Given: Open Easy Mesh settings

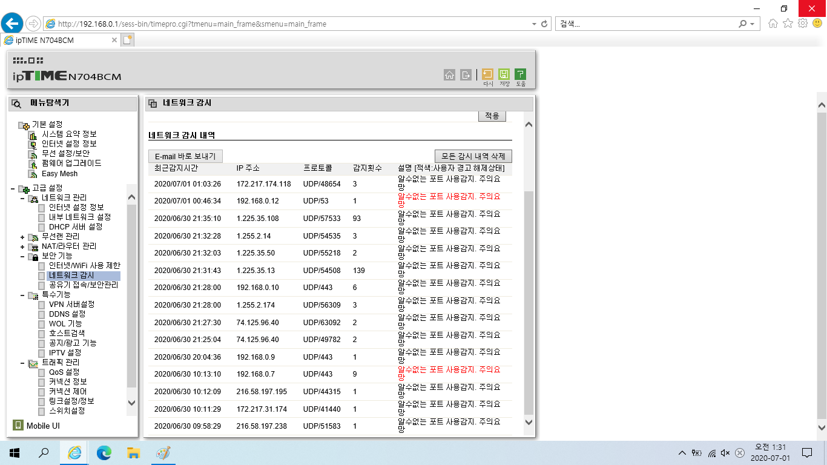Looking at the screenshot, I should [59, 173].
